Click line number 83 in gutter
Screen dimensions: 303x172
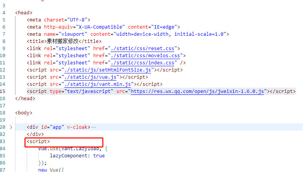pos(3,142)
